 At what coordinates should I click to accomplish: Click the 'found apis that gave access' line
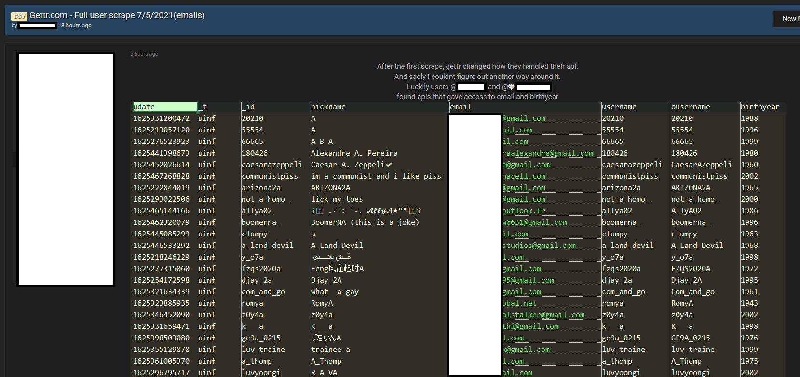[x=477, y=97]
